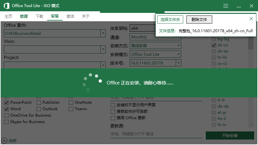Open the 安装模式 Office Tool Lite dropdown
Image resolution: width=258 pixels, height=145 pixels.
155,54
